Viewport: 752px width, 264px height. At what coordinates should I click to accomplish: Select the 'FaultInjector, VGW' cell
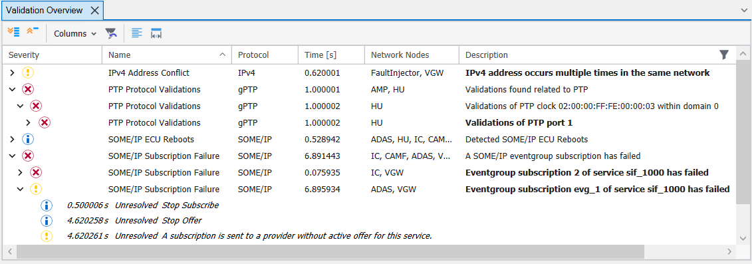coord(407,73)
